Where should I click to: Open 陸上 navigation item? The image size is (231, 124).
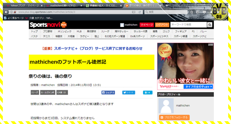point(97,36)
